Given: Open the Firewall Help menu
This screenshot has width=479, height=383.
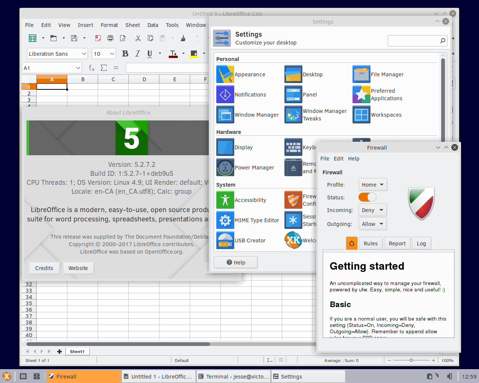Looking at the screenshot, I should click(354, 159).
